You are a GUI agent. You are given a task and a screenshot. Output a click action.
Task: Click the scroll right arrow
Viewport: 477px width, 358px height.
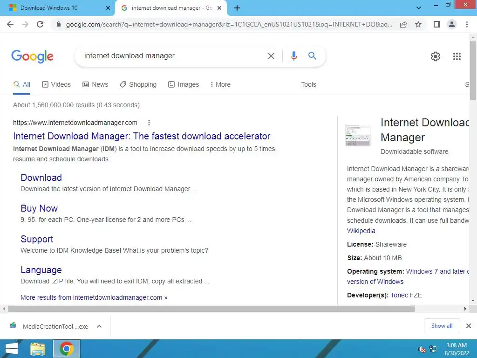click(465, 309)
